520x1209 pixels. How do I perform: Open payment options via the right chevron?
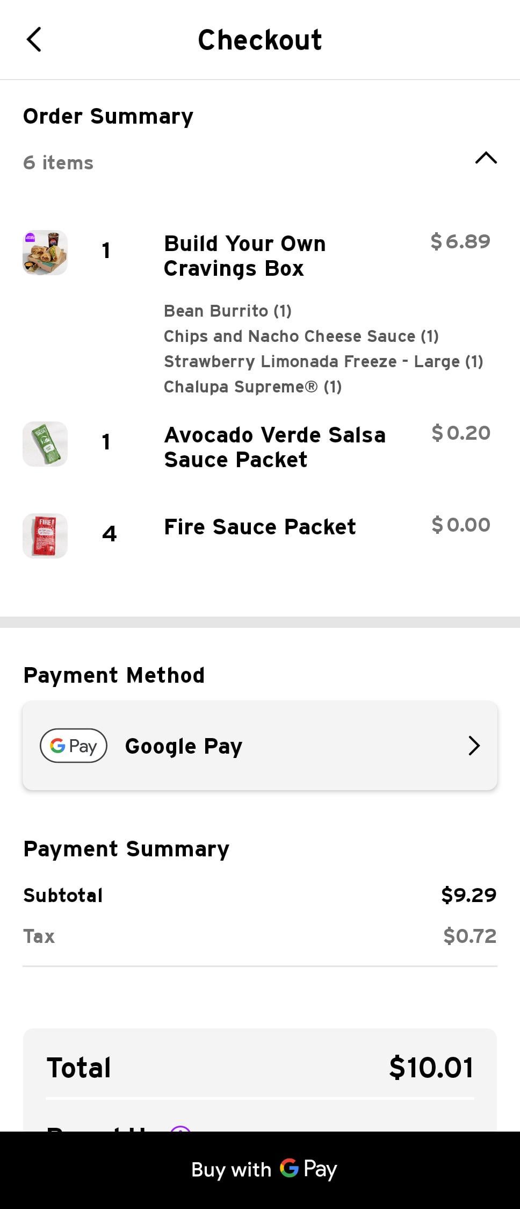[x=474, y=746]
